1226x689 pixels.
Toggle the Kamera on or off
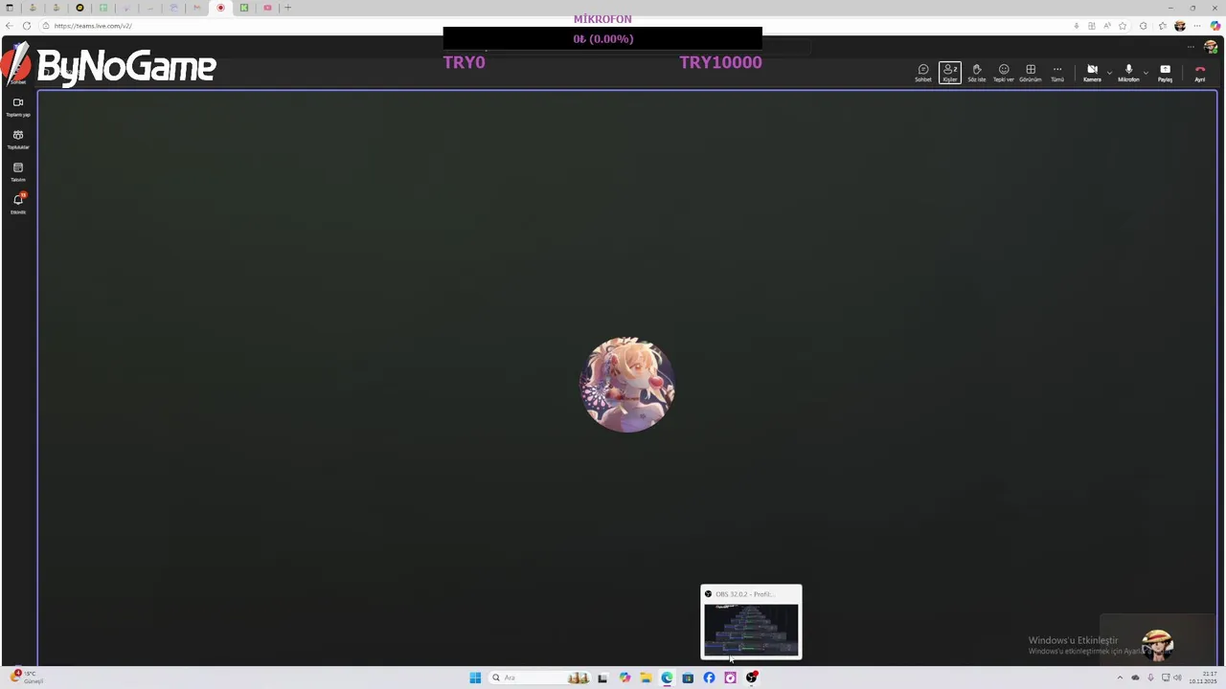(x=1092, y=73)
